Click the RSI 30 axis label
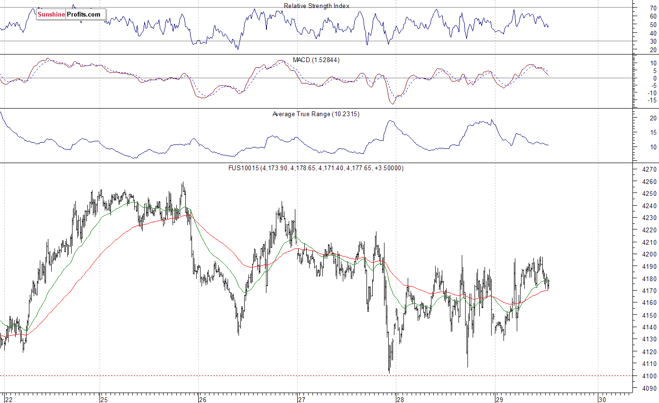The width and height of the screenshot is (659, 403). [x=653, y=41]
